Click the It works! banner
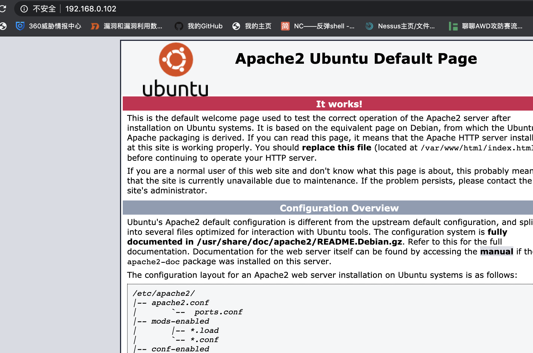Viewport: 533px width, 353px height. [x=339, y=104]
